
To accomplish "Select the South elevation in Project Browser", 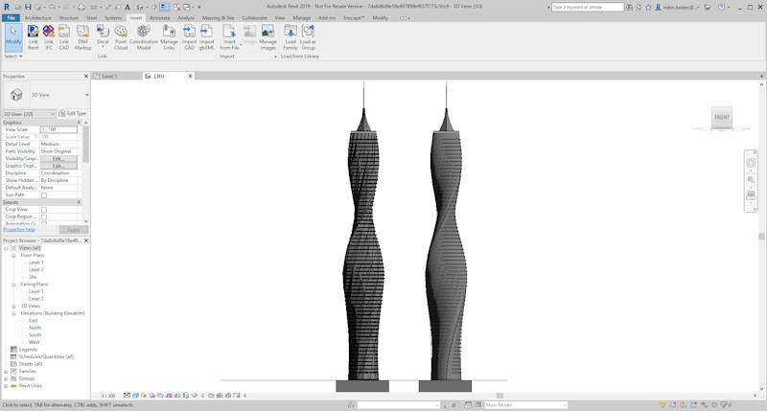I will pyautogui.click(x=35, y=335).
